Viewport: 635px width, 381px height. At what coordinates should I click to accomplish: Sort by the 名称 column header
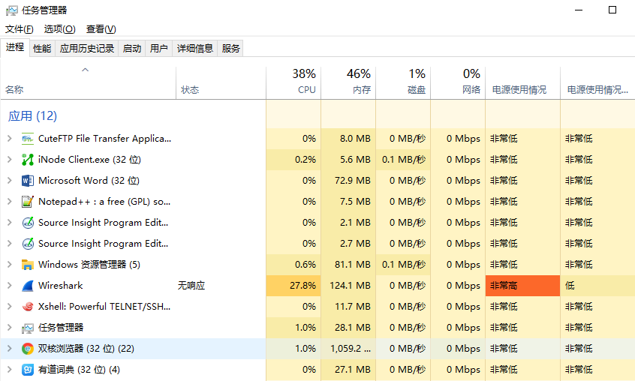coord(89,83)
